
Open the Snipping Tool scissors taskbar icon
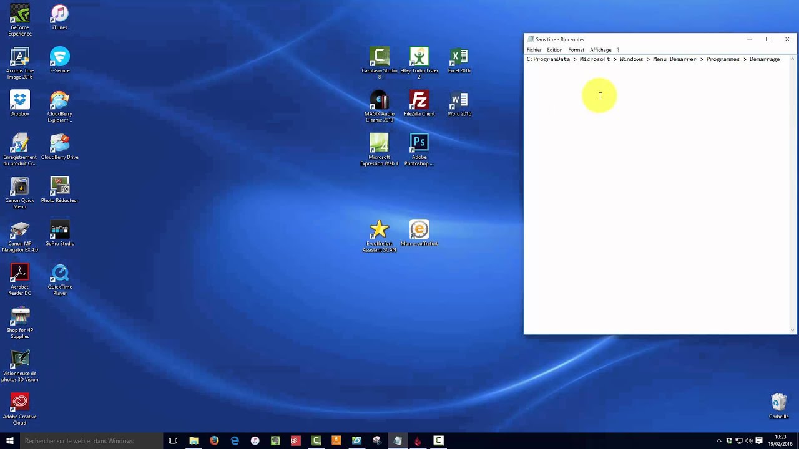click(x=377, y=441)
